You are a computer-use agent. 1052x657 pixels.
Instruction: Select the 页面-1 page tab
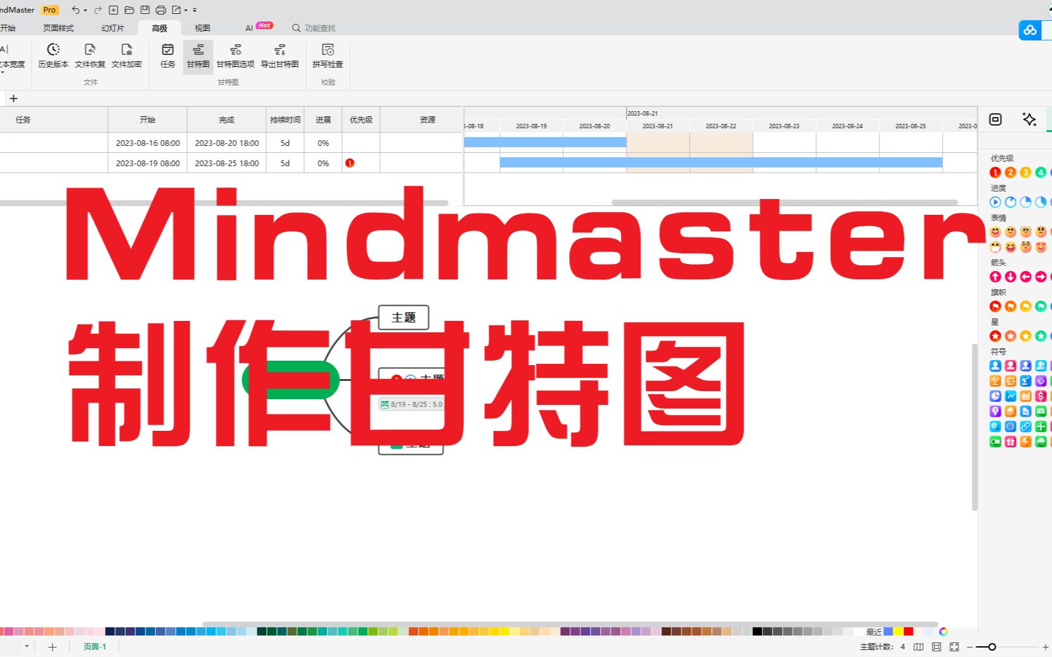click(x=95, y=647)
